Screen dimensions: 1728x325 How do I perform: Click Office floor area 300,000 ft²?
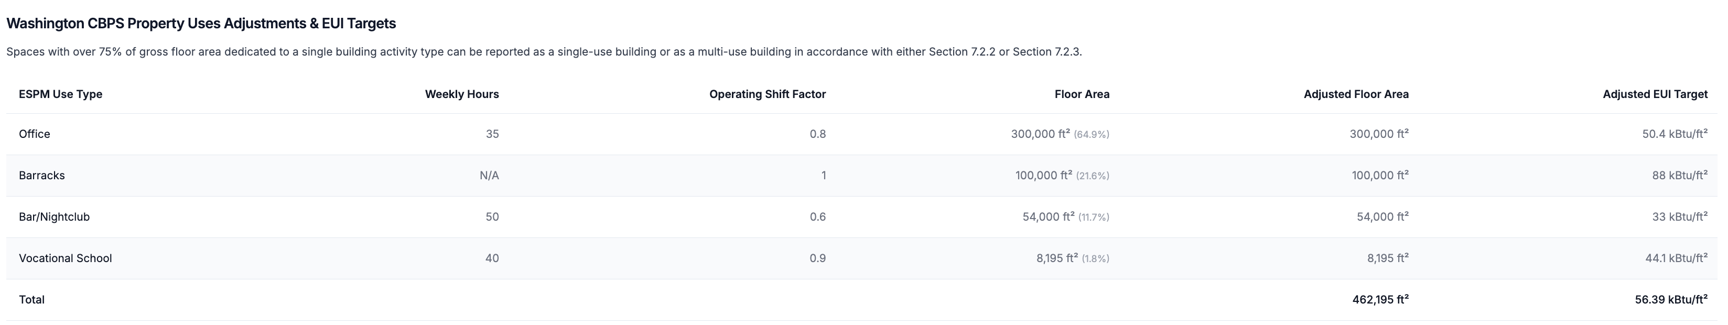click(x=1041, y=134)
